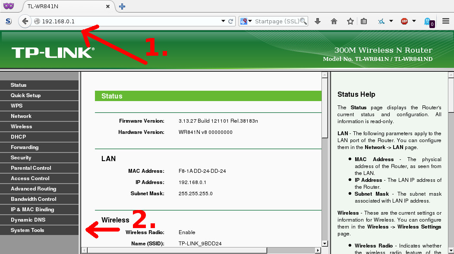Select System Tools in the sidebar menu
The height and width of the screenshot is (254, 454).
pyautogui.click(x=28, y=230)
